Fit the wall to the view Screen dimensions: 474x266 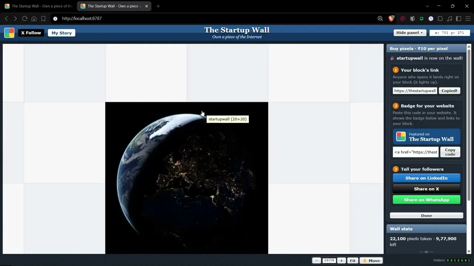pos(353,260)
